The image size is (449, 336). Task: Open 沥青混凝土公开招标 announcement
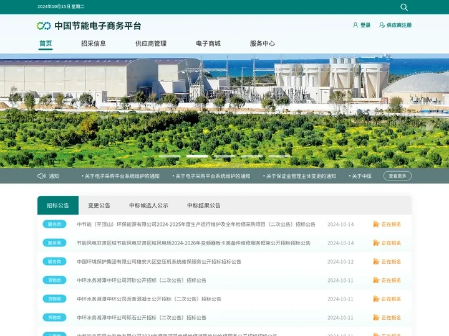149,299
